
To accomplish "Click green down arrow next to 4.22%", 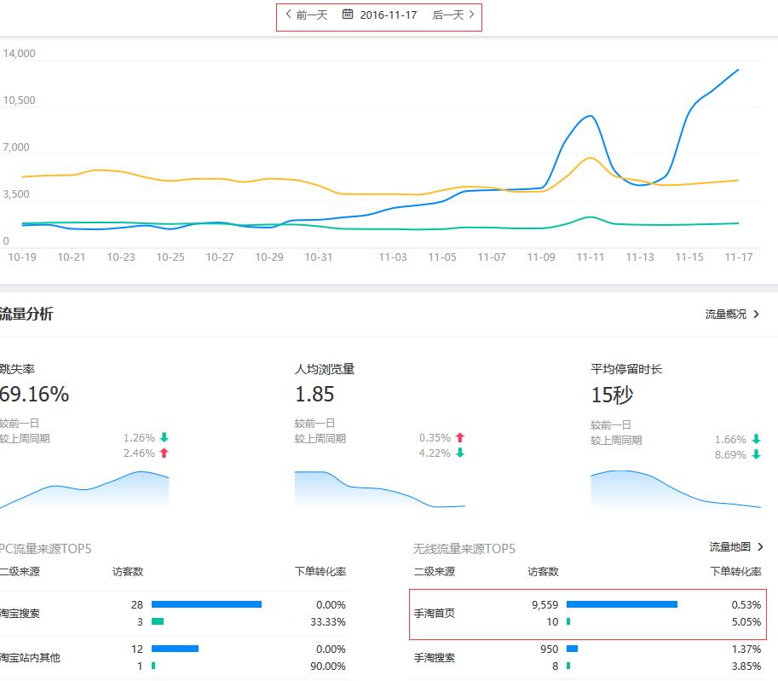I will [460, 453].
